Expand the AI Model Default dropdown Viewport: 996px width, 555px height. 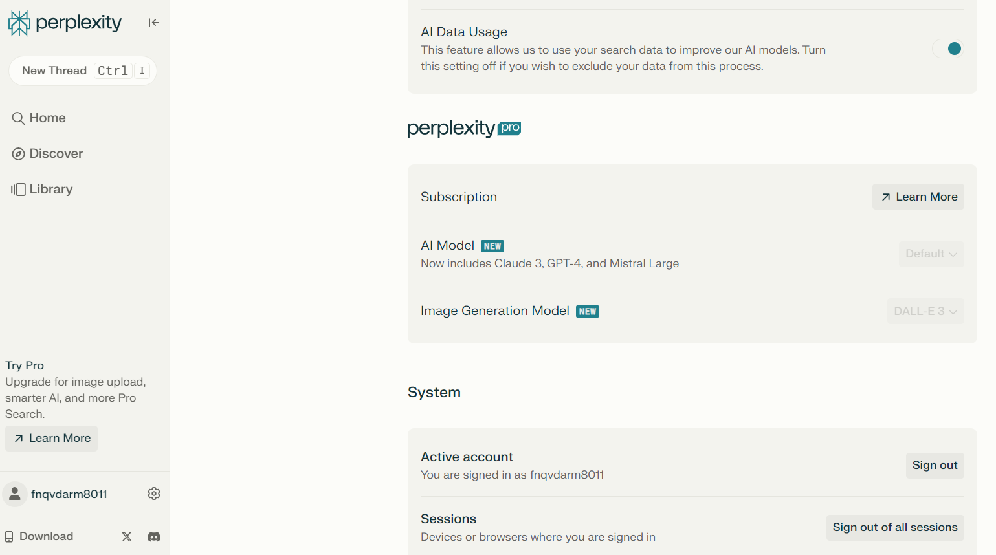pos(931,254)
